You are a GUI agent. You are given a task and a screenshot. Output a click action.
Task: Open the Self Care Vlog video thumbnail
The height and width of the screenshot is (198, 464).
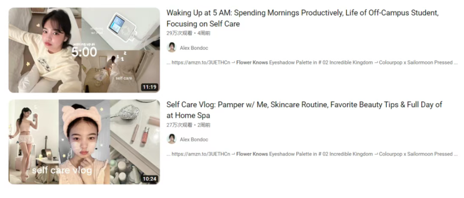coord(84,142)
